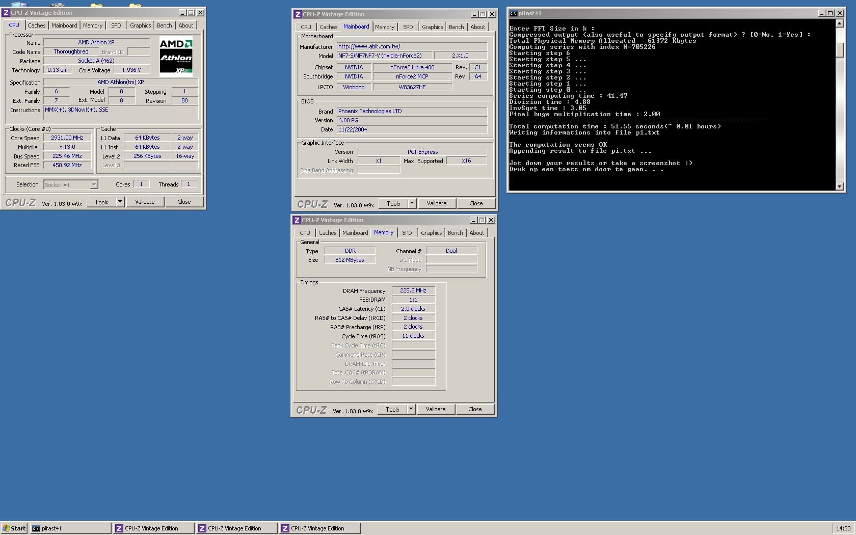
Task: Click Close button in the CPU window
Action: (184, 202)
